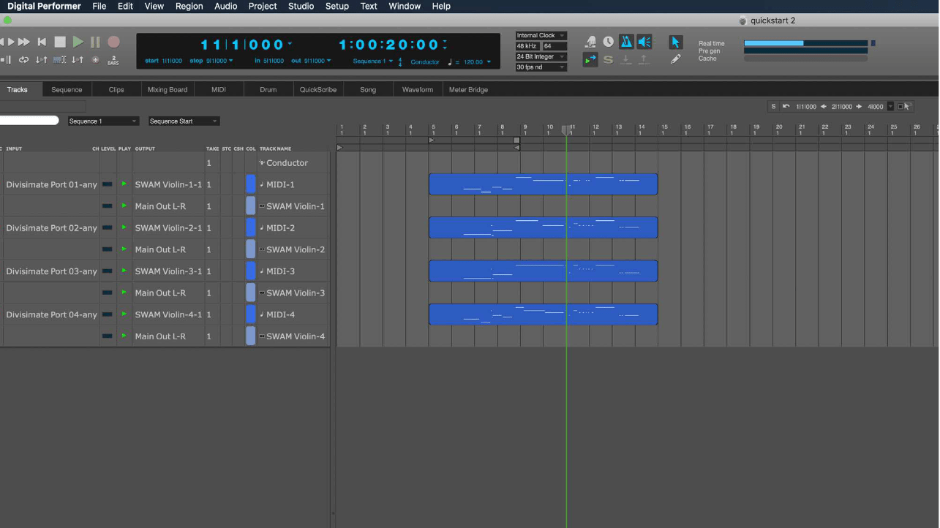Click Divisimate Port 01-any input
940x528 pixels.
pos(52,185)
